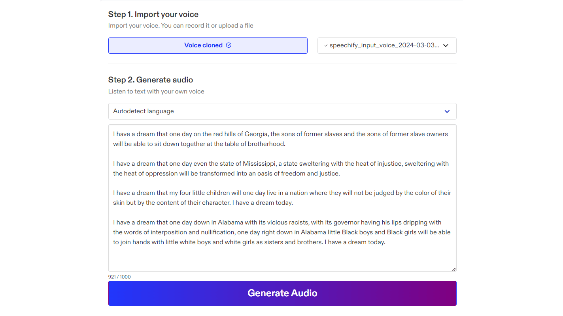This screenshot has height=316, width=563.
Task: Click the empty space below the last paragraph
Action: tap(282, 258)
